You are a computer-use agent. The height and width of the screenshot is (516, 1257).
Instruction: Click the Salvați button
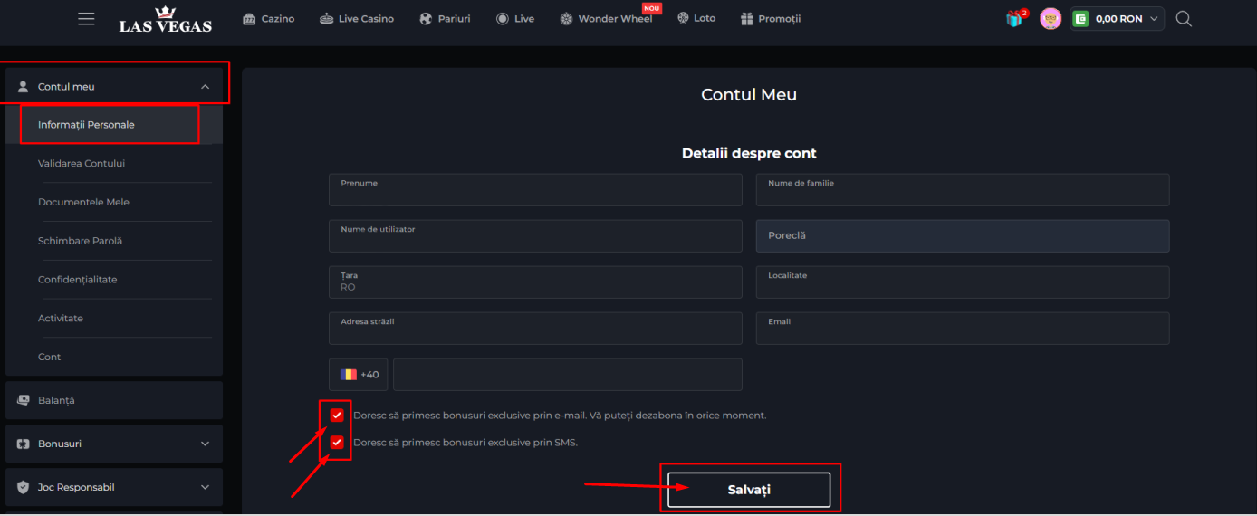point(749,490)
